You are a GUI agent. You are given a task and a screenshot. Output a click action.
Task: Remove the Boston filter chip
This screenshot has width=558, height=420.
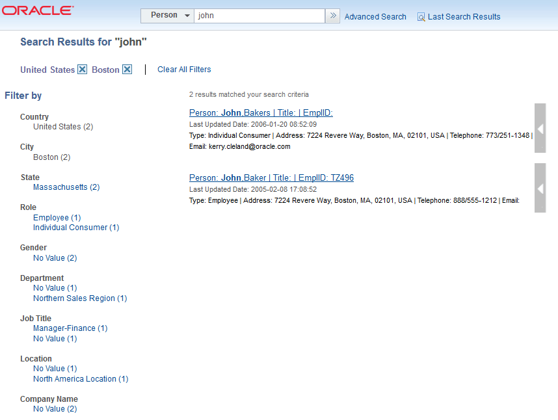127,69
